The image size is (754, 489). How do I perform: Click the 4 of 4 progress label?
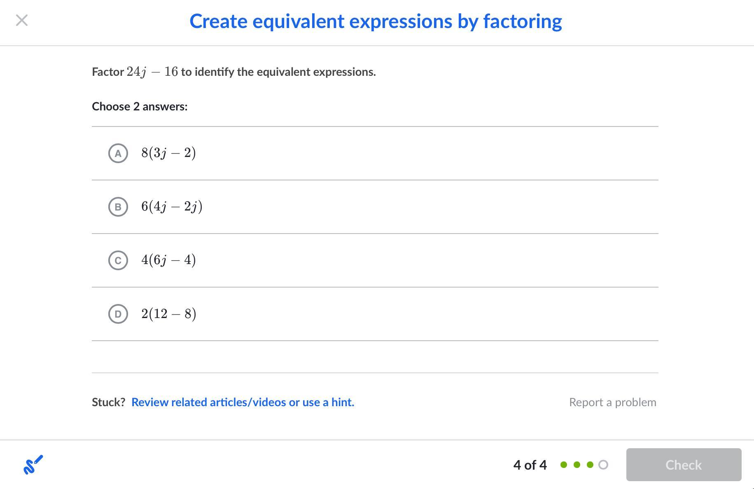[x=530, y=465]
